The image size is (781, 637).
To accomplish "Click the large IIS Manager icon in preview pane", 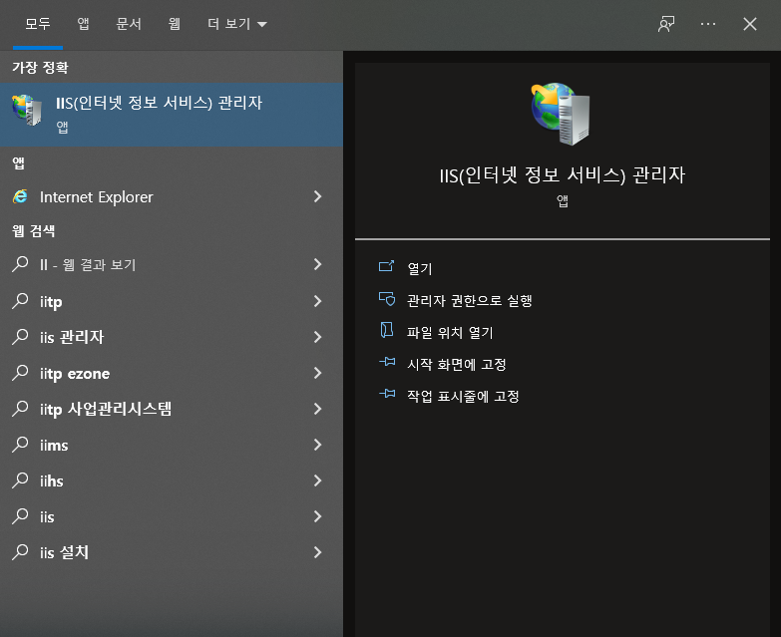I will click(562, 114).
